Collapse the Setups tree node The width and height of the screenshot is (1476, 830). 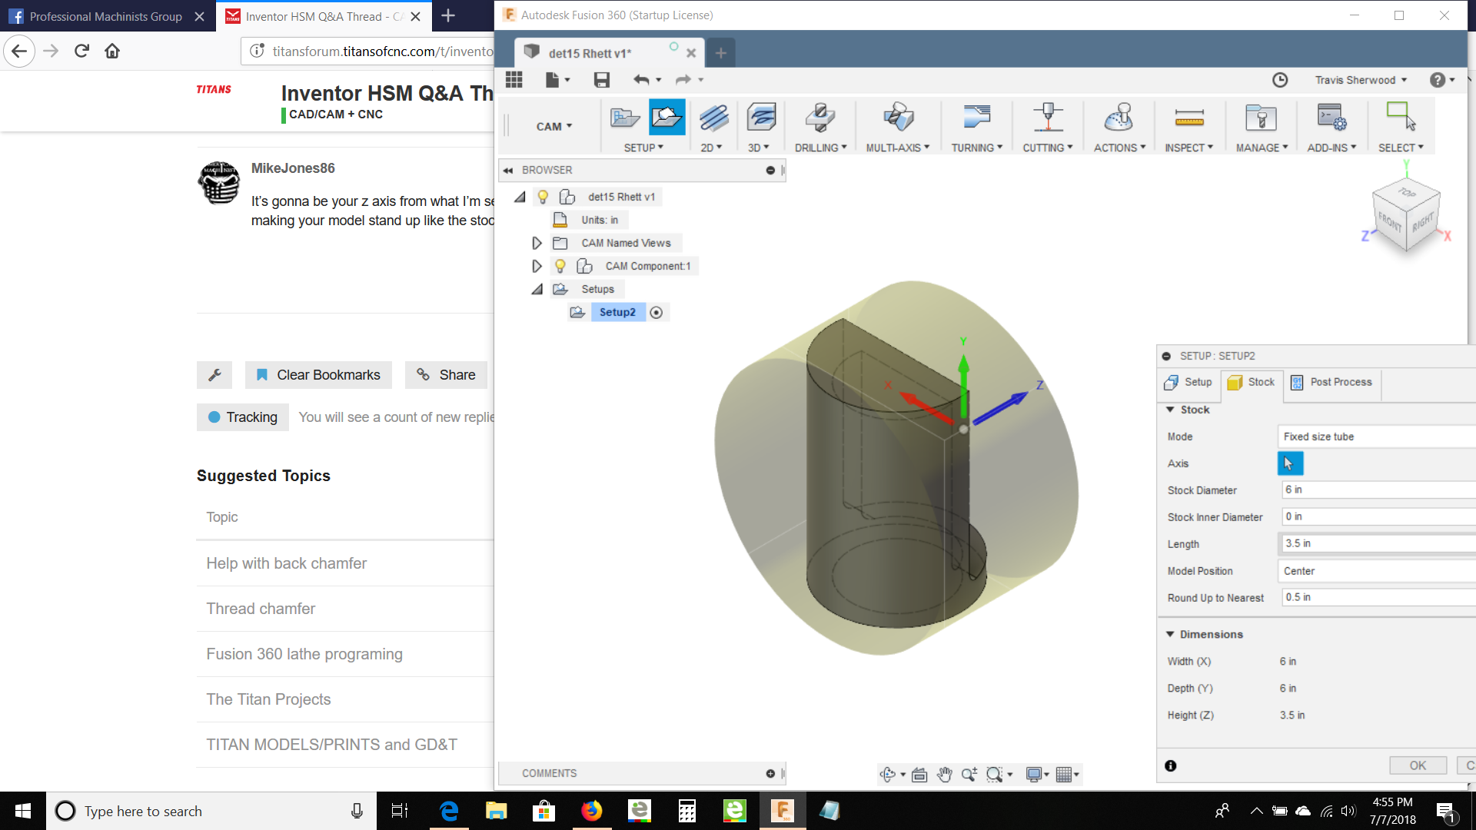coord(537,289)
